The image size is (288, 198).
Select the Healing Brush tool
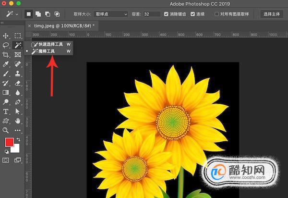18,64
